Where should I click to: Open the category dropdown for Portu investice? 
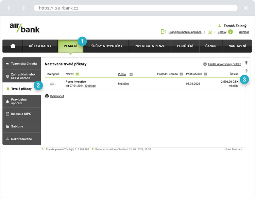tap(53, 84)
